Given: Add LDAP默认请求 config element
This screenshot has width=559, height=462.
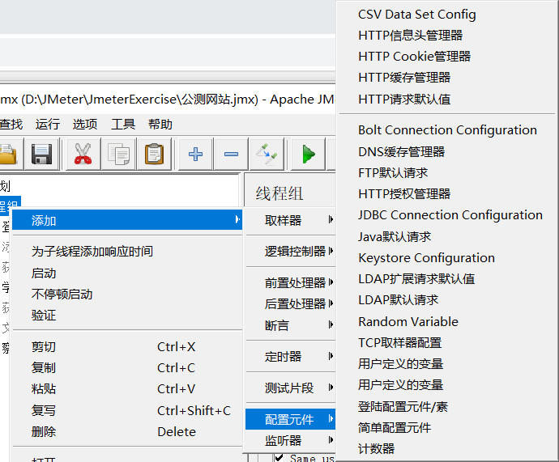Looking at the screenshot, I should pos(447,299).
